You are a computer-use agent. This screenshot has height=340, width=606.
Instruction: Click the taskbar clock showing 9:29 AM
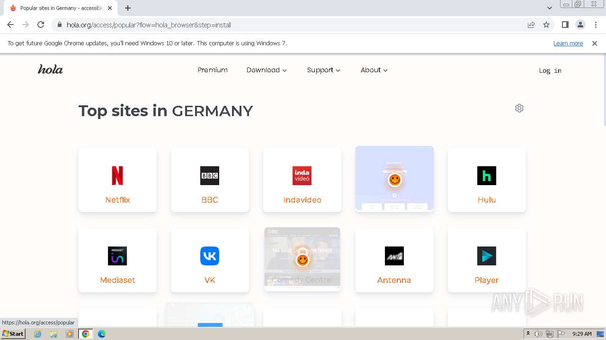[582, 334]
